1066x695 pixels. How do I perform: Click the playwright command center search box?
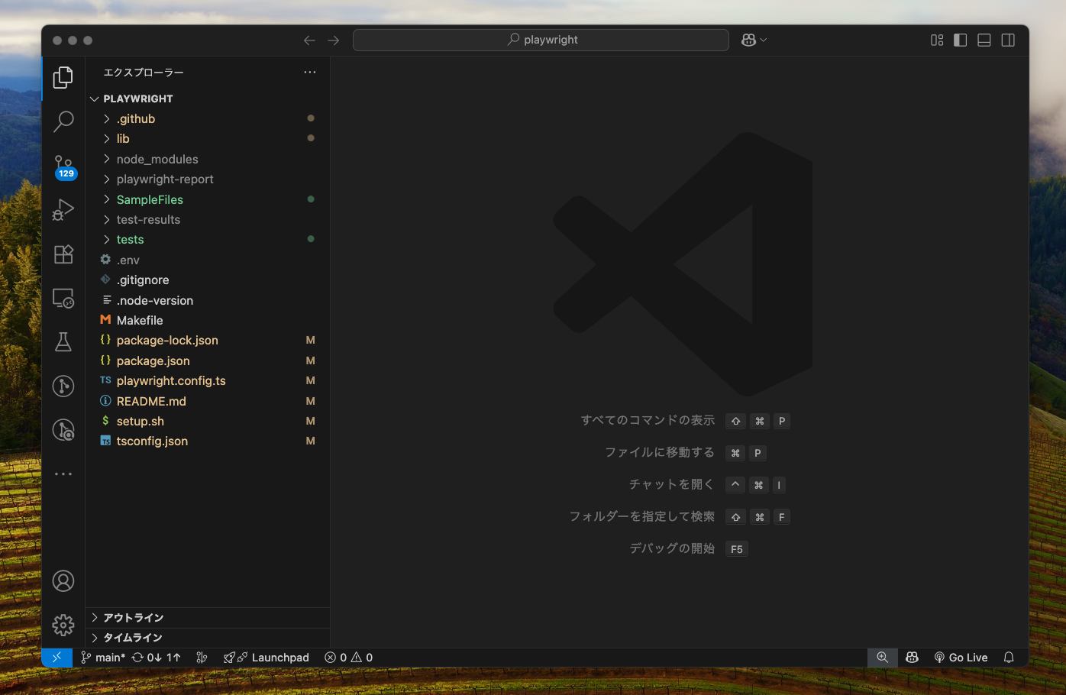tap(541, 40)
